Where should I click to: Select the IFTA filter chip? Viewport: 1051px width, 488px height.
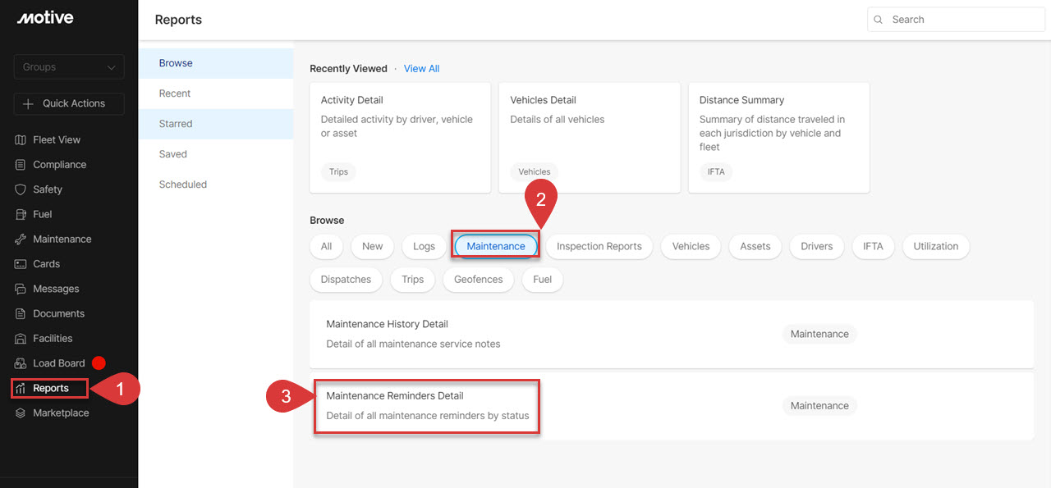click(872, 246)
